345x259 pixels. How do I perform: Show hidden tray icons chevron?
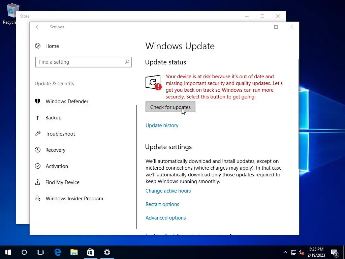pyautogui.click(x=285, y=252)
